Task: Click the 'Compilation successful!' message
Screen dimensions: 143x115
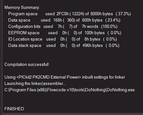Action: pyautogui.click(x=27, y=65)
